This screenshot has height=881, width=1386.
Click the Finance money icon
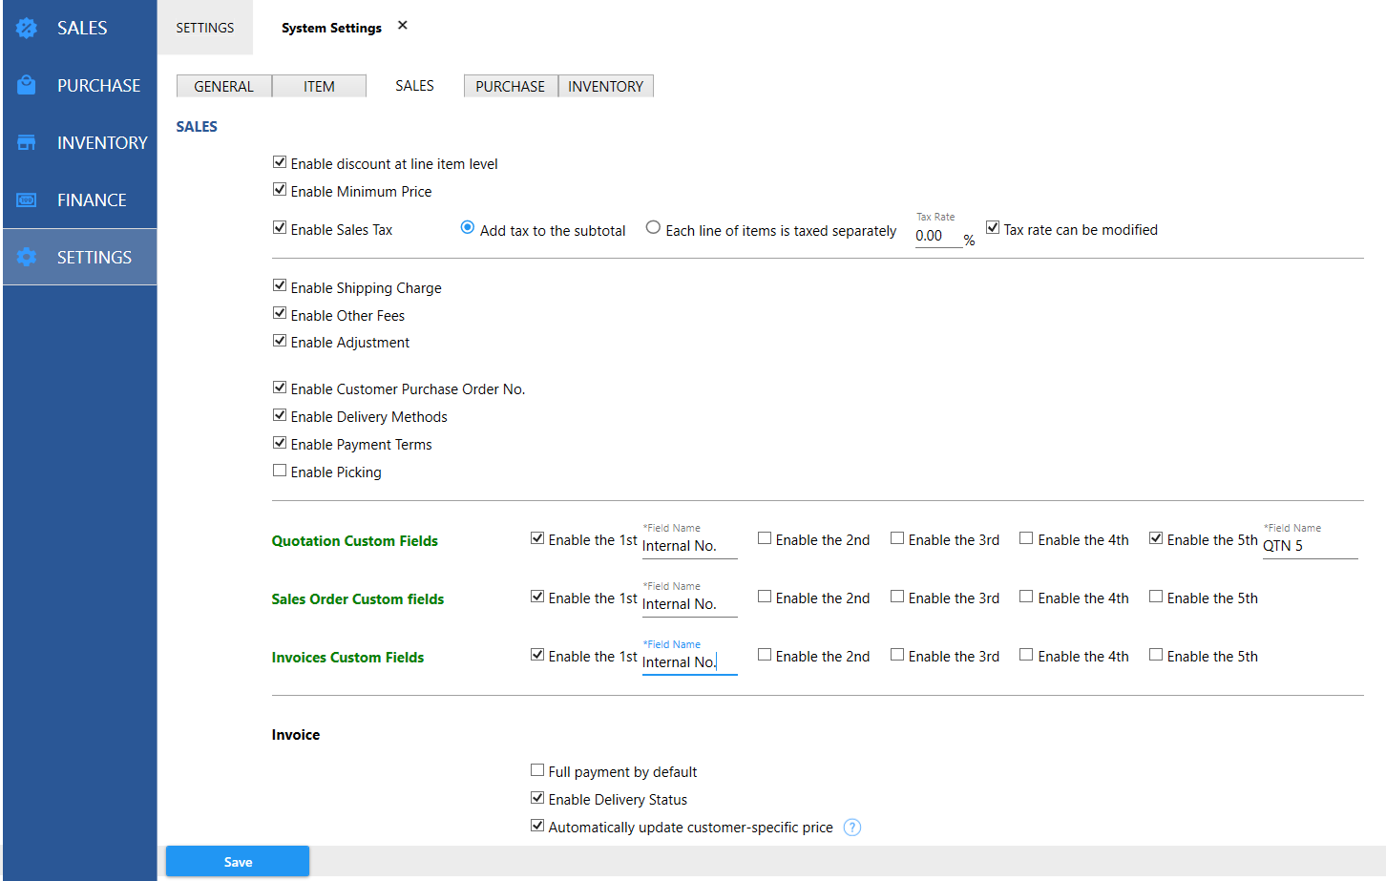[27, 200]
